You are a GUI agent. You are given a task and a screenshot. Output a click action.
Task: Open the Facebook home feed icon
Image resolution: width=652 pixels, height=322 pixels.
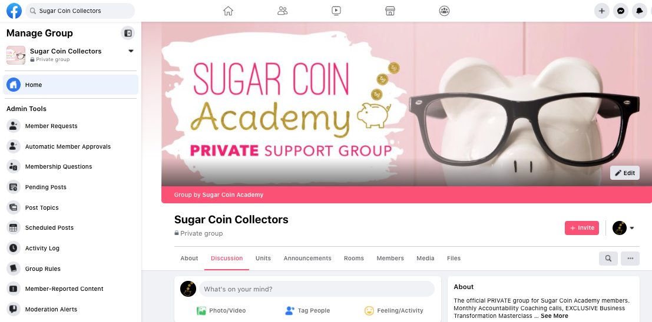point(228,11)
